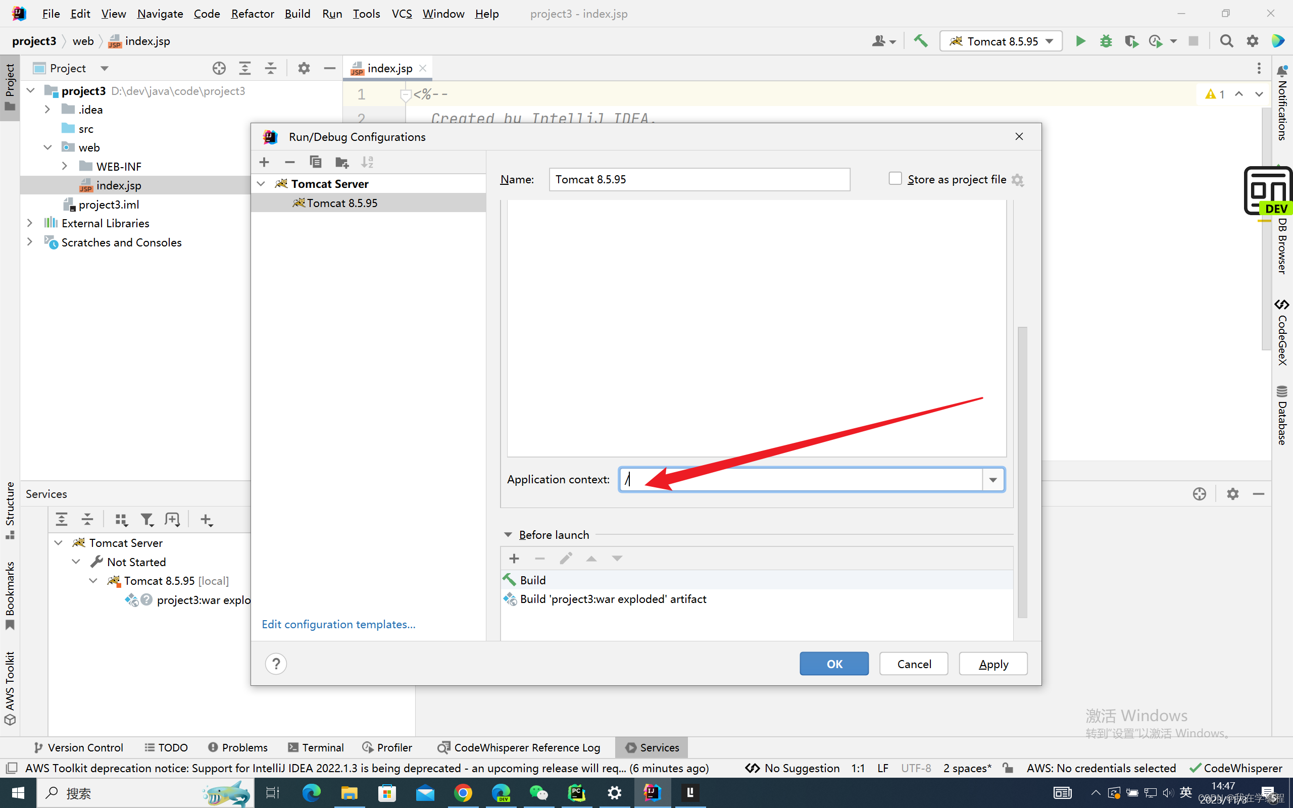
Task: Click the configuration Name input field
Action: click(x=699, y=180)
